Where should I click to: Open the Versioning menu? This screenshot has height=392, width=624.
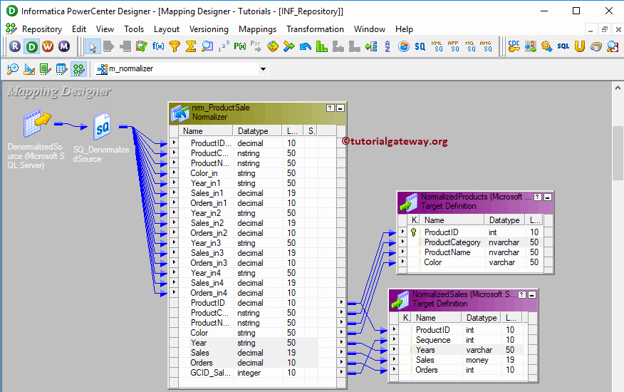pyautogui.click(x=209, y=29)
